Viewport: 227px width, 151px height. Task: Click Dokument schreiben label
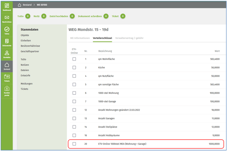tap(90, 16)
